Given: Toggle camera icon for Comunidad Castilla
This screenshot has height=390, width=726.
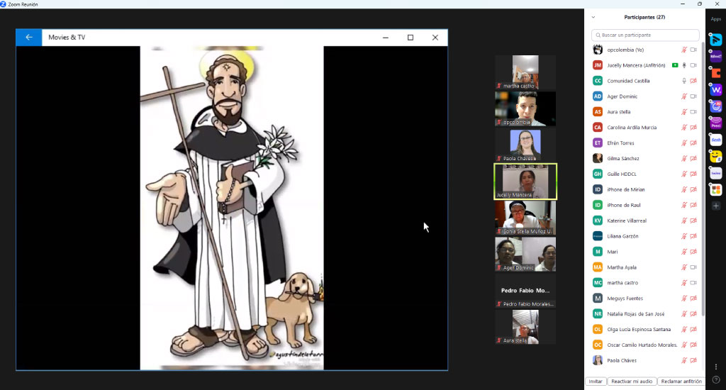Looking at the screenshot, I should (693, 81).
